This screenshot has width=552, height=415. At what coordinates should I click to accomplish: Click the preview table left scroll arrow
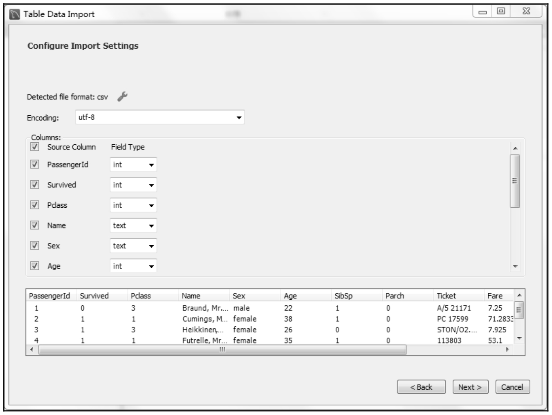tap(32, 350)
